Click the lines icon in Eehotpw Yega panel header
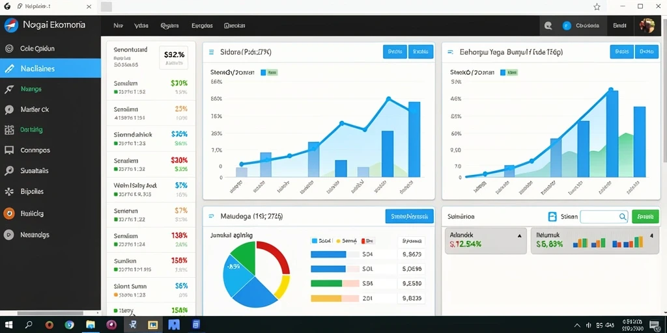667x333 pixels. tap(450, 52)
